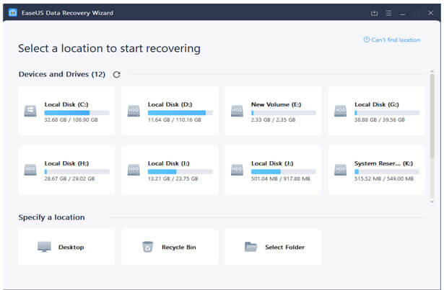
Task: Click the 2.33 GB / 2.35 GB text
Action: [273, 119]
